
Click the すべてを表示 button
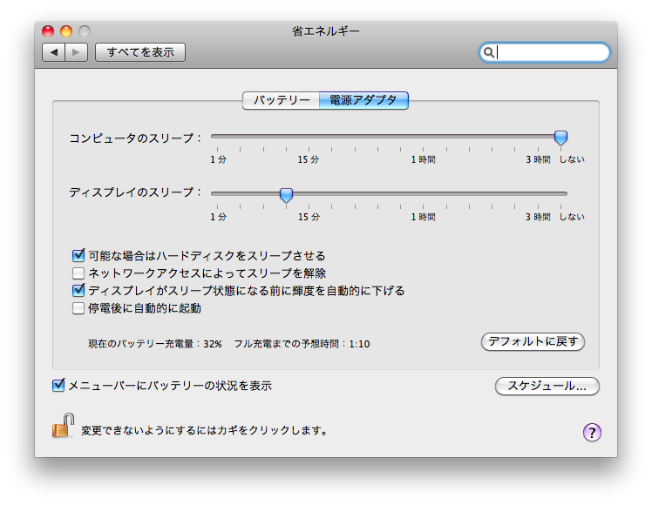[140, 52]
